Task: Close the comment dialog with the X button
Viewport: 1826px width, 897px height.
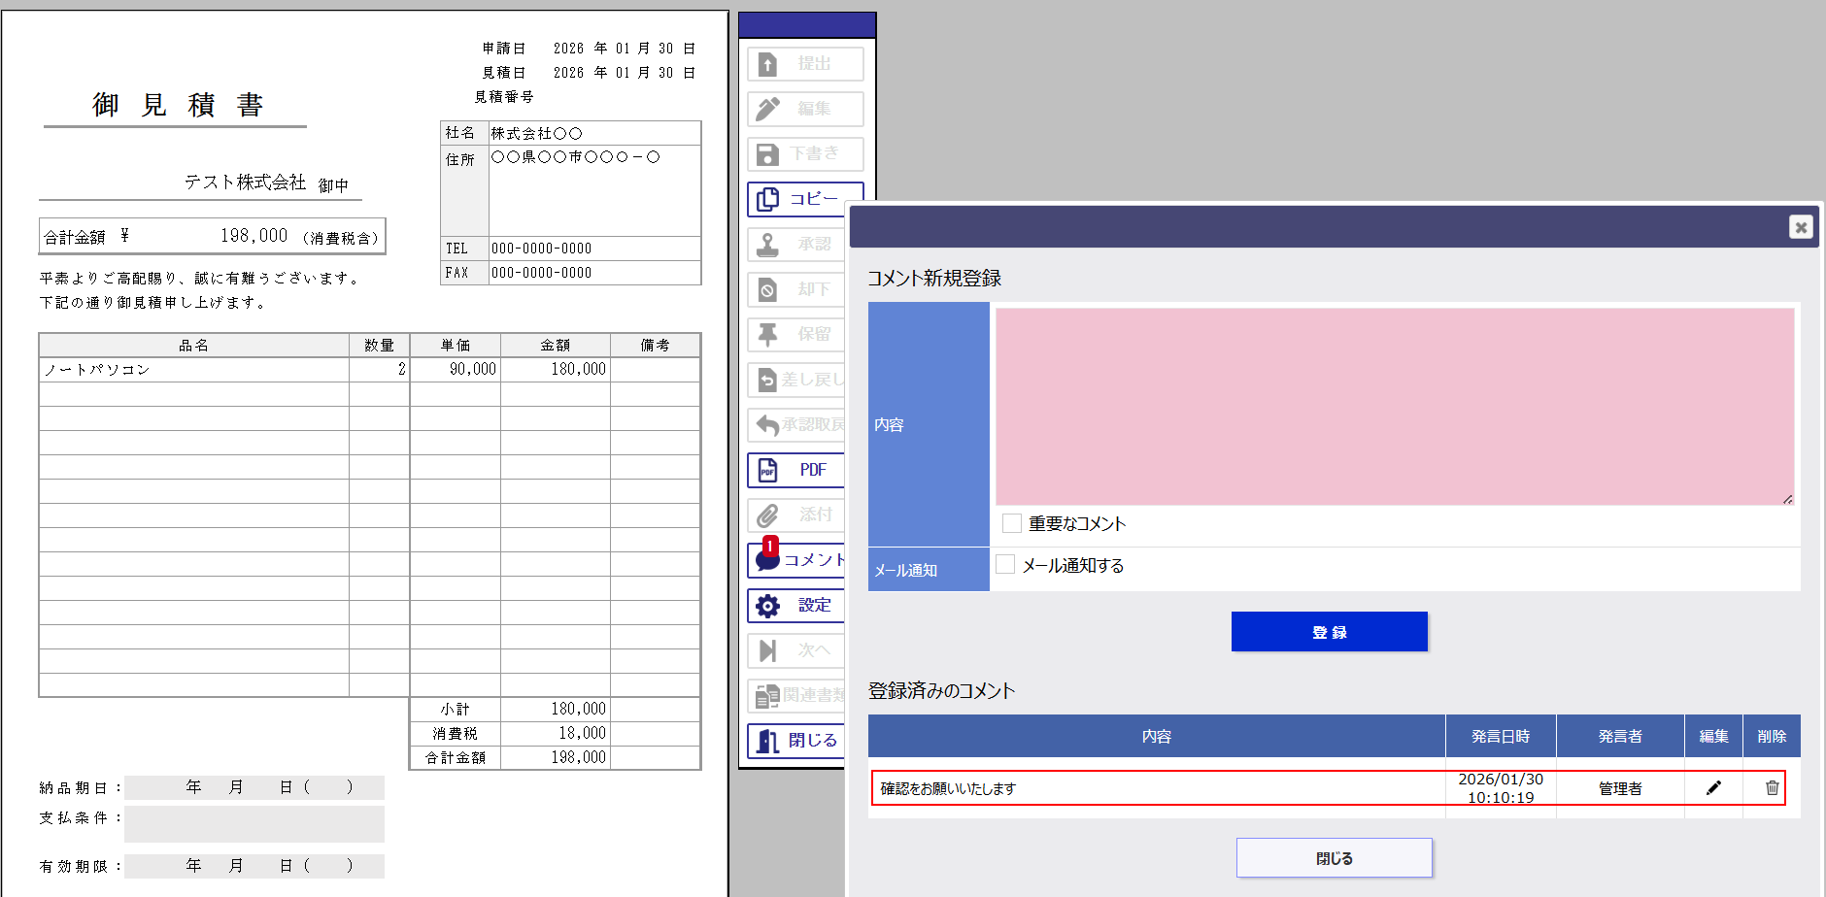Action: (x=1801, y=227)
